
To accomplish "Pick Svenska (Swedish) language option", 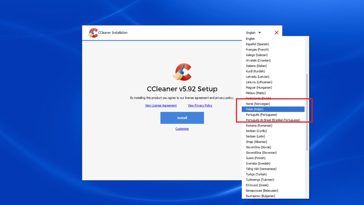I will point(258,163).
